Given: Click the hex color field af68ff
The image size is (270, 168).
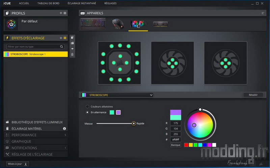Looking at the screenshot, I should 175,139.
